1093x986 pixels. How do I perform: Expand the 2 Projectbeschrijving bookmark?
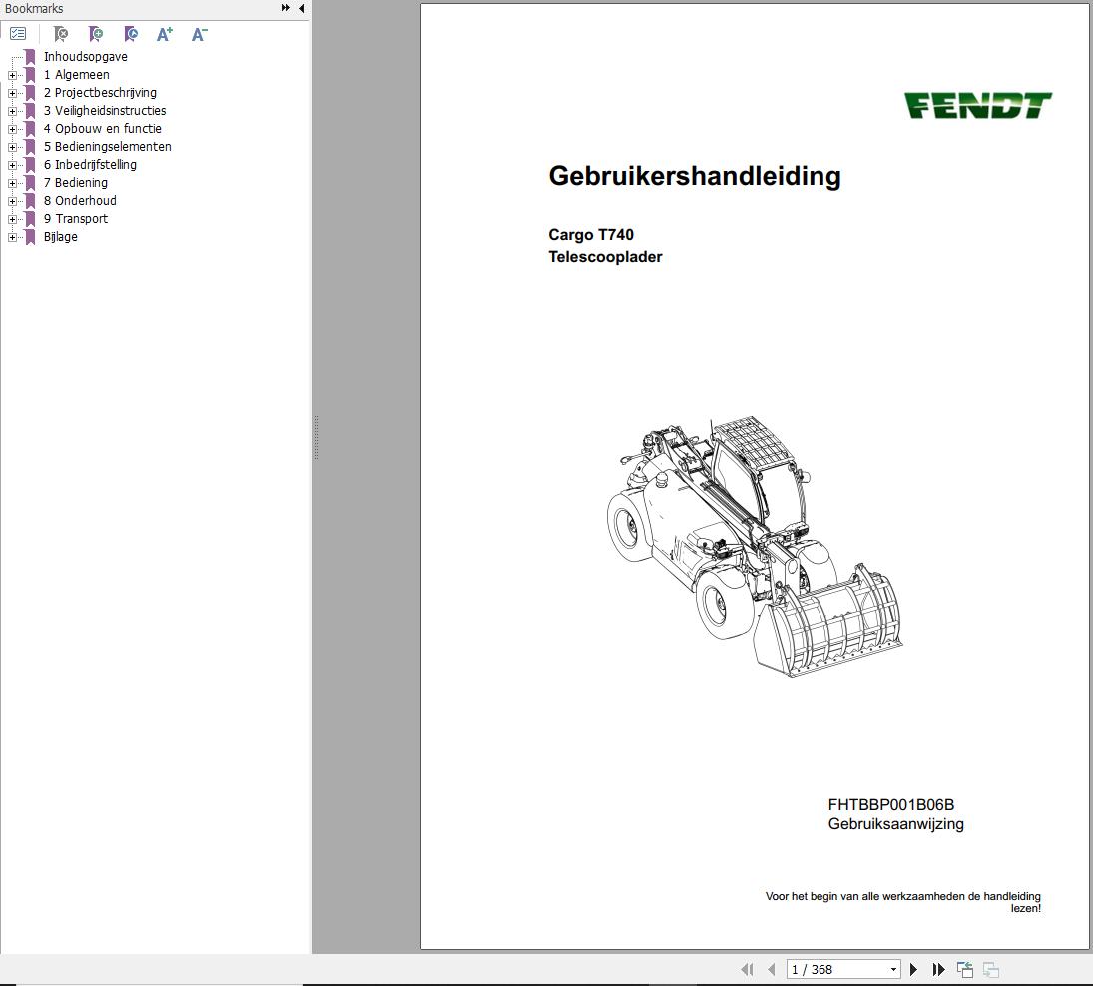tap(12, 93)
